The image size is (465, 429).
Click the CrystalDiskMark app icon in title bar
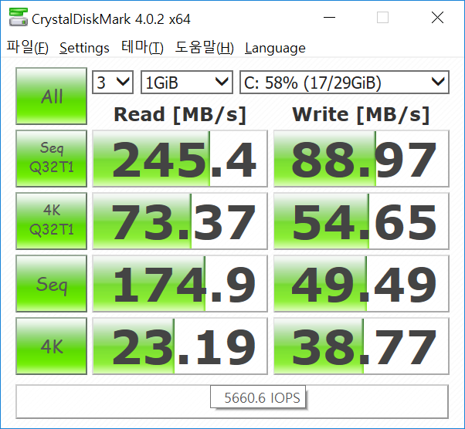point(19,17)
